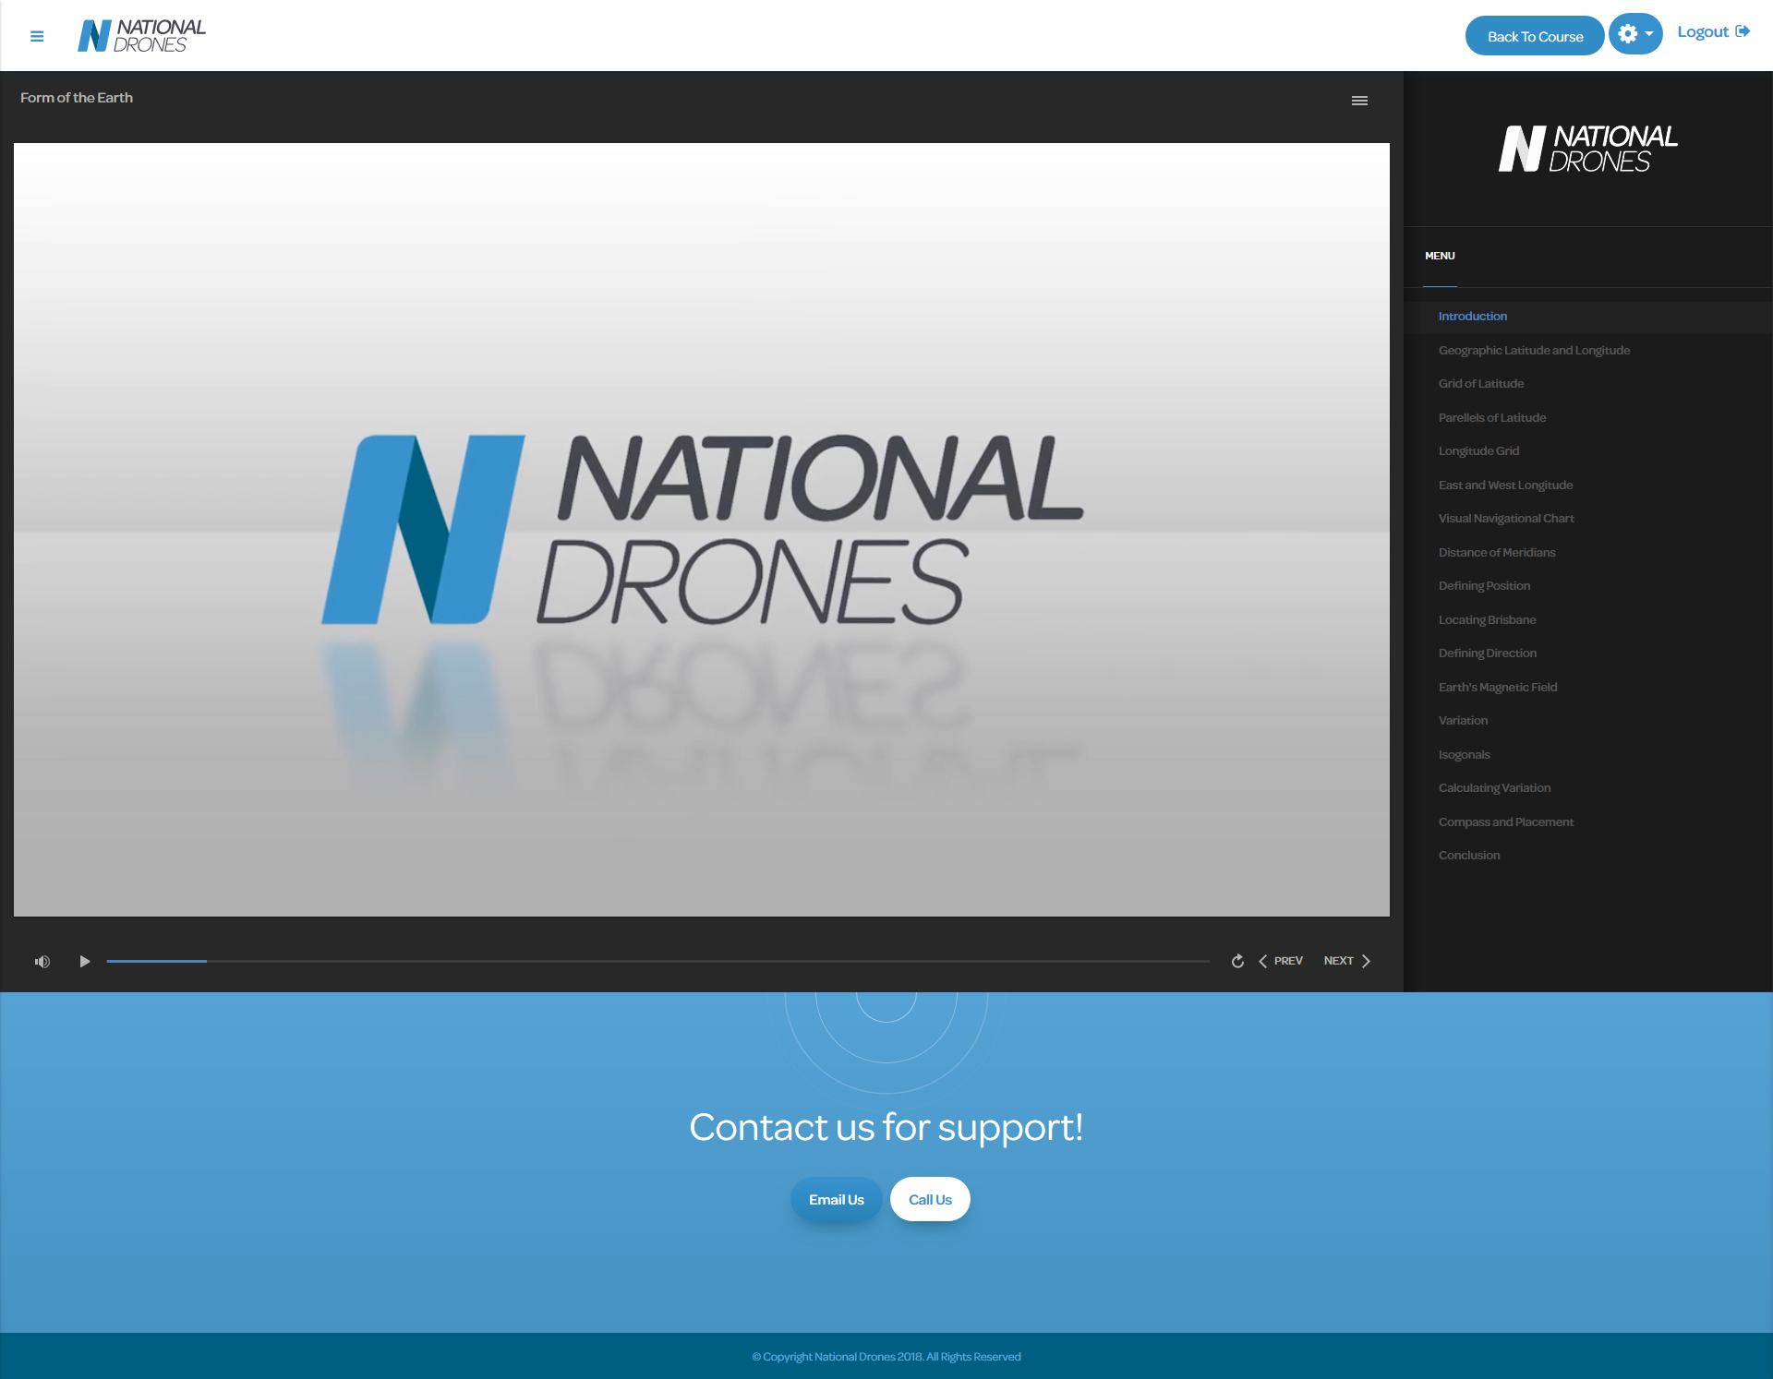The width and height of the screenshot is (1773, 1379).
Task: Replay the current slide
Action: click(x=1237, y=961)
